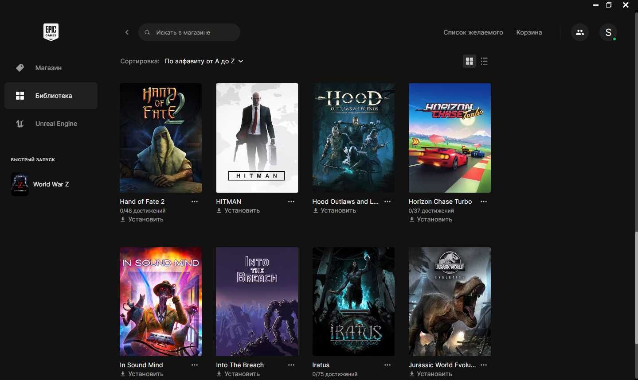Click the Hood Outlaws & Legends cover art
Viewport: 638px width, 380px height.
click(353, 138)
